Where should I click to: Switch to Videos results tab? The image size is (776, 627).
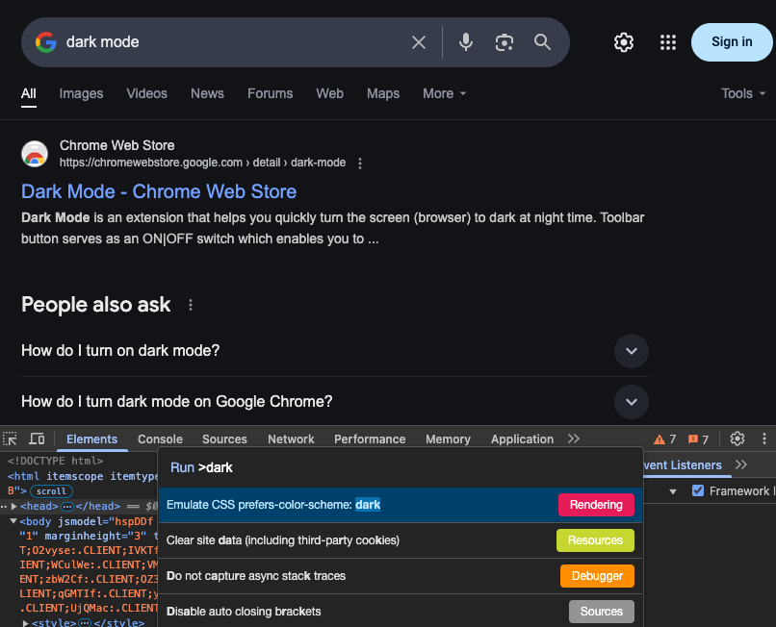(x=146, y=93)
